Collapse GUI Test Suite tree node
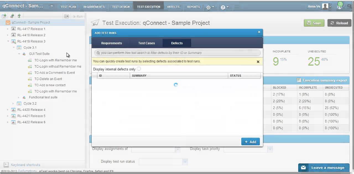Image resolution: width=354 pixels, height=174 pixels. (19, 54)
